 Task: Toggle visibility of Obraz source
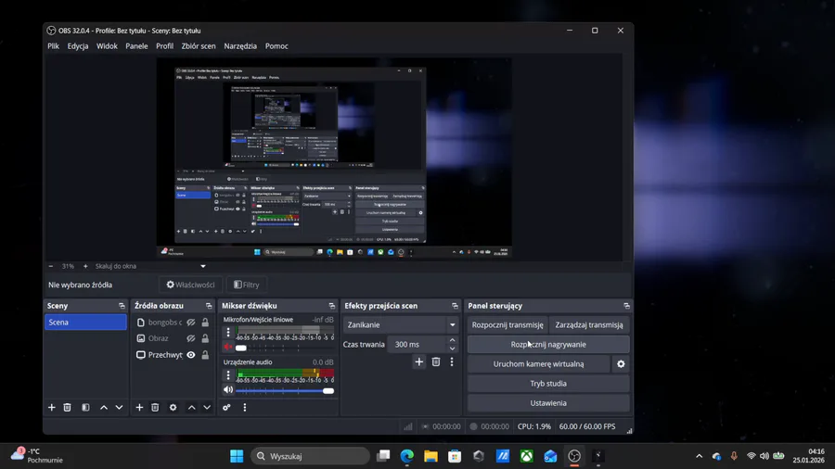point(190,338)
